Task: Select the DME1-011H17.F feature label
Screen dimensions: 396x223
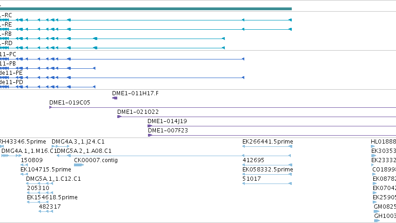Action: [x=135, y=93]
